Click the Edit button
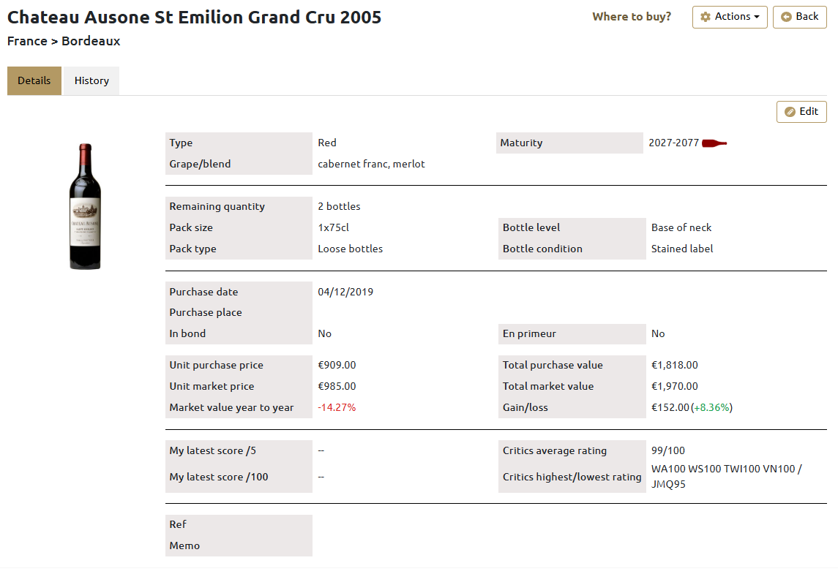The height and width of the screenshot is (574, 838). 801,112
